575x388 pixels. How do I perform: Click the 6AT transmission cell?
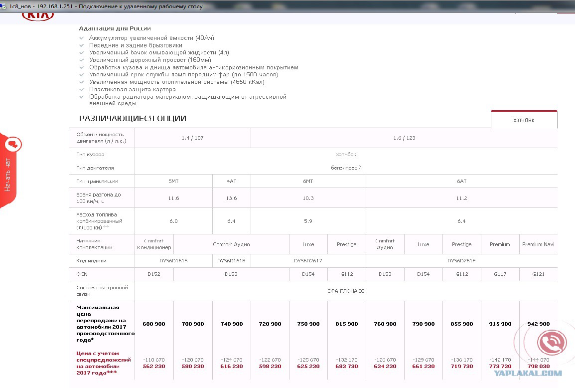(462, 182)
